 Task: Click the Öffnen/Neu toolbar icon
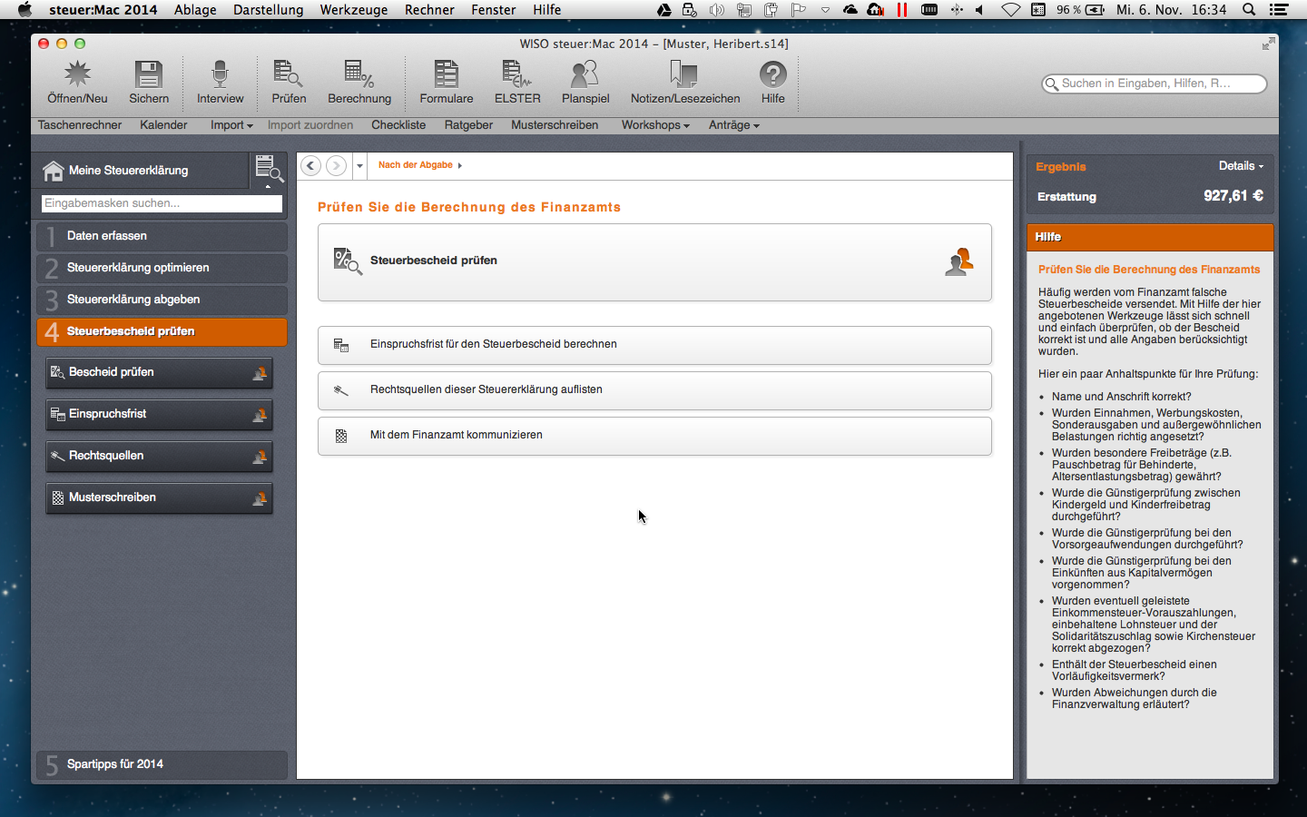tap(77, 75)
